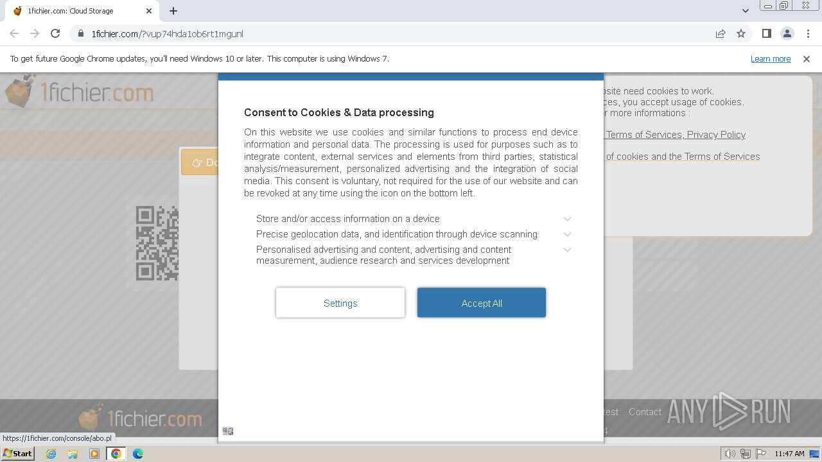Click the 'cookies and the Terms of Services' link
Image resolution: width=822 pixels, height=462 pixels.
683,157
